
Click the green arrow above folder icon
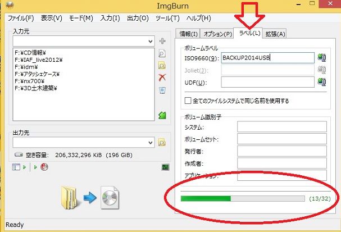coord(162,115)
